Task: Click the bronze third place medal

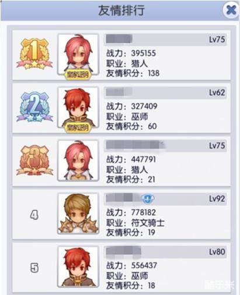Action: coord(34,160)
